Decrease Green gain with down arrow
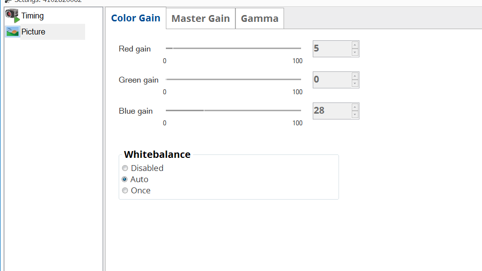This screenshot has width=482, height=271. pos(355,84)
